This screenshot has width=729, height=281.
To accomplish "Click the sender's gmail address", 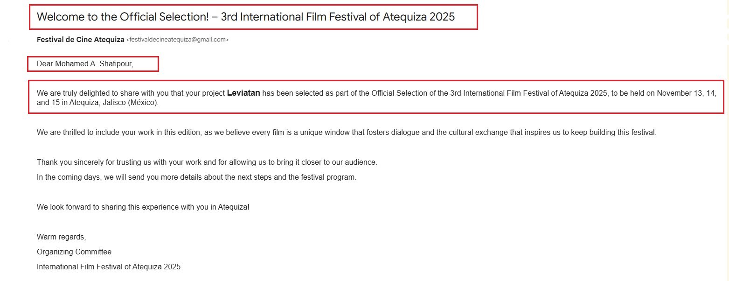I will click(x=177, y=40).
